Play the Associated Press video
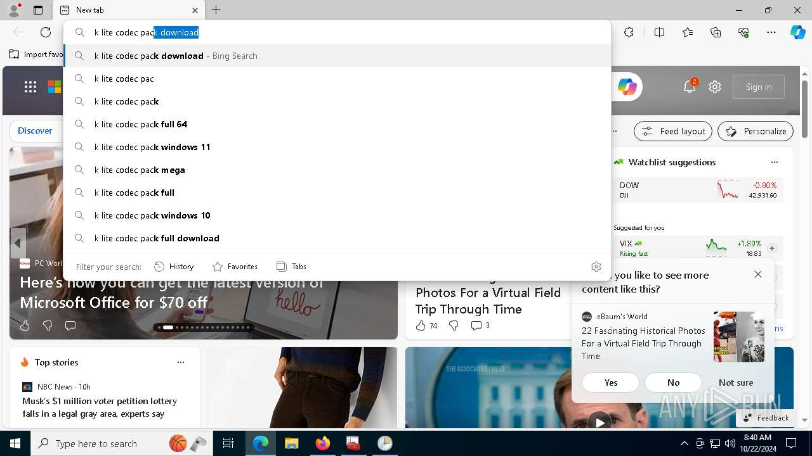 (599, 422)
